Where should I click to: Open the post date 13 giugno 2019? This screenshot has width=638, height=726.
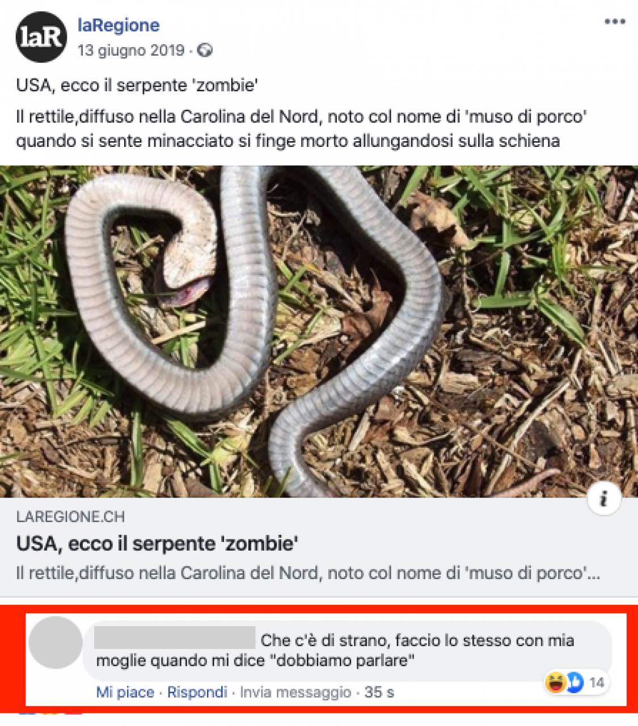coord(131,50)
